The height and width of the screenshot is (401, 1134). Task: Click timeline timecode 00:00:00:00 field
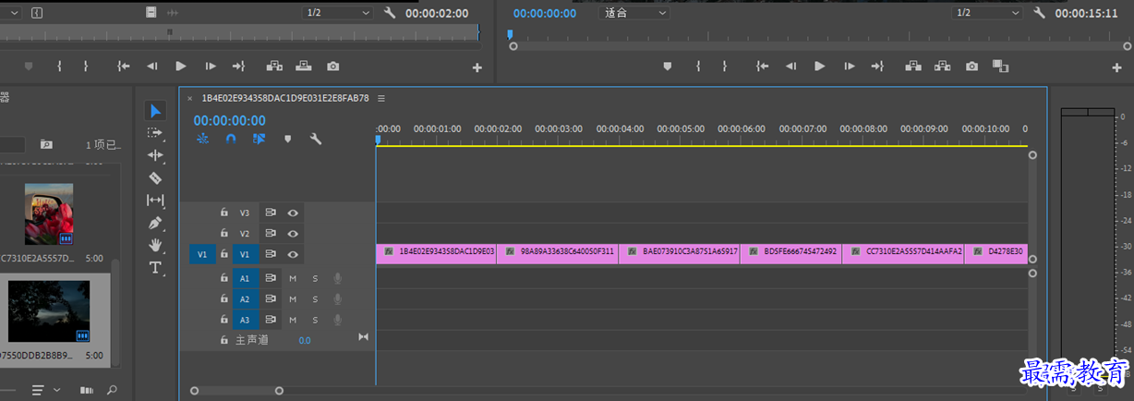229,120
